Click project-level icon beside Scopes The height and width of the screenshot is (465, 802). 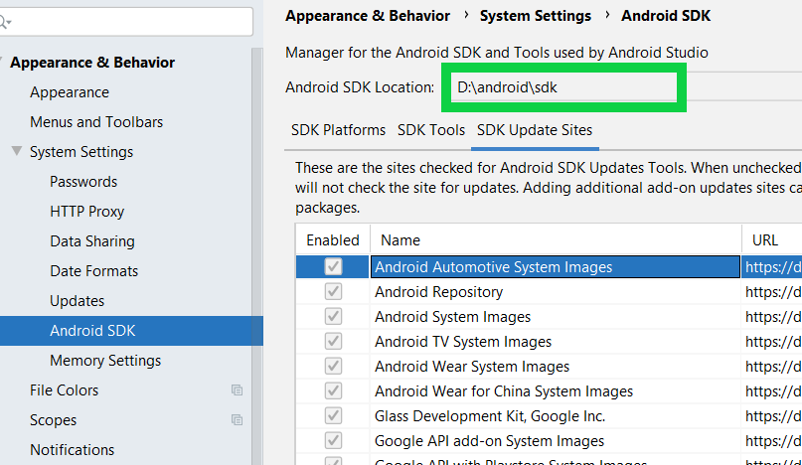(x=237, y=420)
